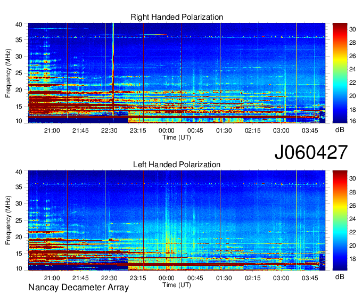Click the 02:15 tick on the bottom plot
Image resolution: width=362 pixels, height=294 pixels.
(x=252, y=278)
